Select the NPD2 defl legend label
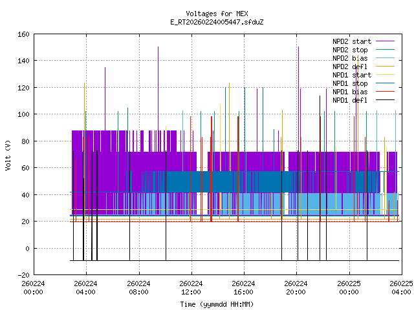414x310 pixels. point(351,67)
